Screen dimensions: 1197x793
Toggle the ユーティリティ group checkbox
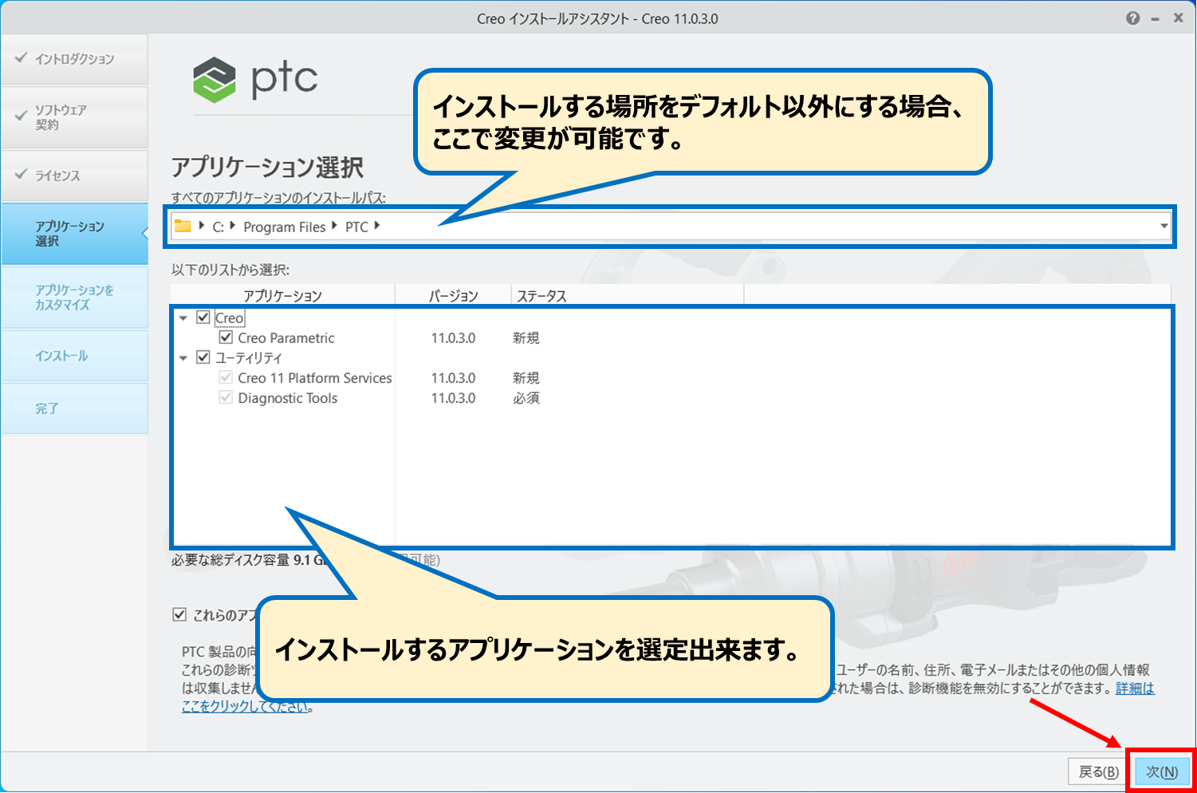(203, 357)
